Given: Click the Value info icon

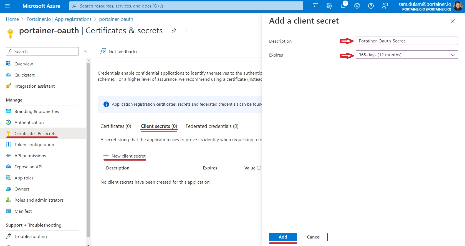Looking at the screenshot, I should click(259, 168).
